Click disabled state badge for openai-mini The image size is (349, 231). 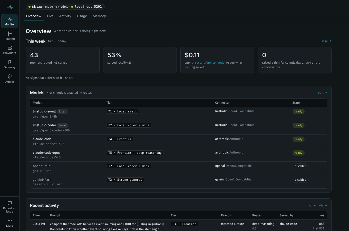pos(300,166)
